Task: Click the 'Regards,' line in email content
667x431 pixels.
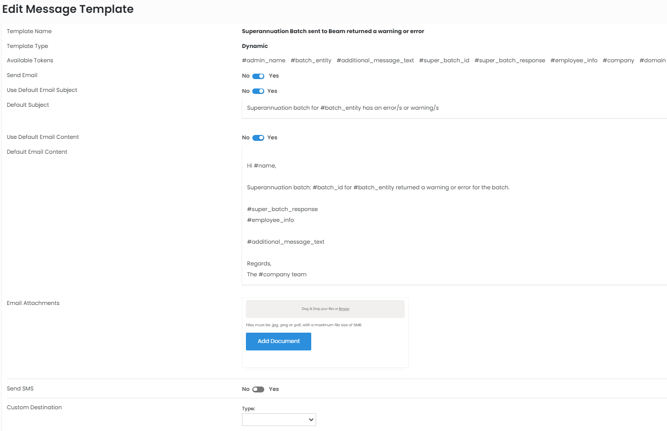Action: (259, 264)
